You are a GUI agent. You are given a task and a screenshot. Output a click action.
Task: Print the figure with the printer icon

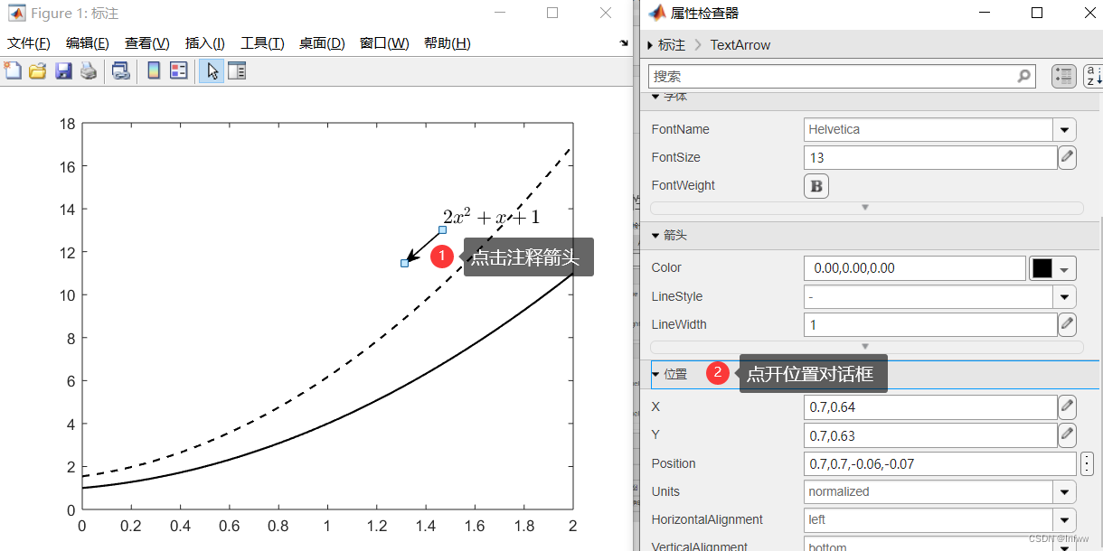pos(89,70)
